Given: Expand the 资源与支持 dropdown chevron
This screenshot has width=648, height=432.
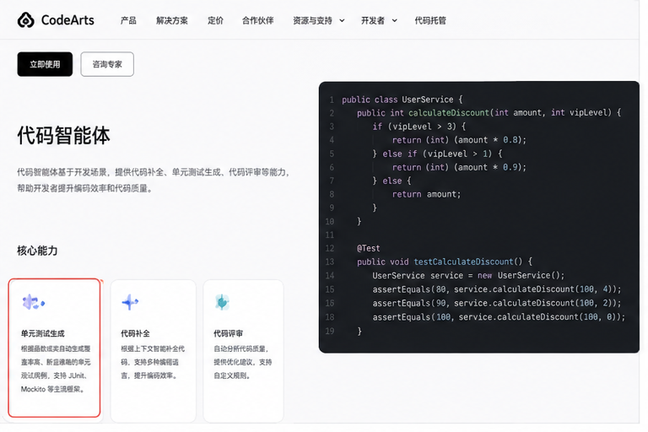Looking at the screenshot, I should (x=343, y=20).
